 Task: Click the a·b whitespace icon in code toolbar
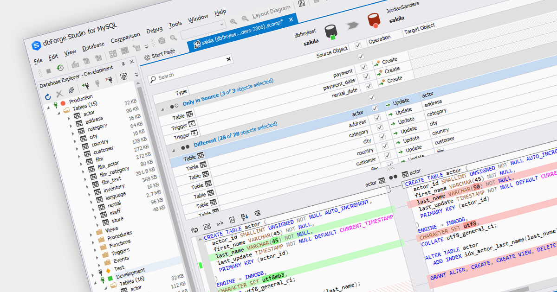tap(220, 222)
